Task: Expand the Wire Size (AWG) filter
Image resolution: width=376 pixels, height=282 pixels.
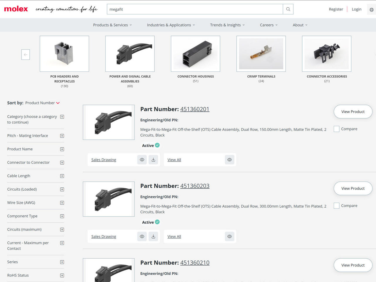Action: (x=62, y=203)
